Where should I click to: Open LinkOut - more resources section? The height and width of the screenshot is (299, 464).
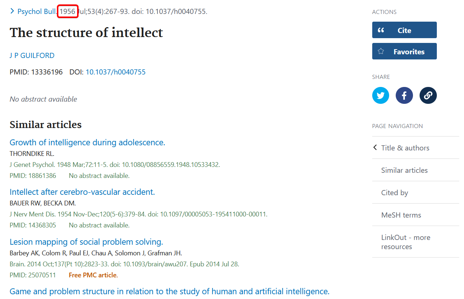click(406, 242)
